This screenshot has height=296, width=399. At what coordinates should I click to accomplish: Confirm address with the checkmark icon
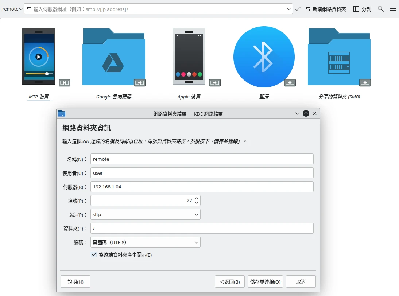pos(298,9)
